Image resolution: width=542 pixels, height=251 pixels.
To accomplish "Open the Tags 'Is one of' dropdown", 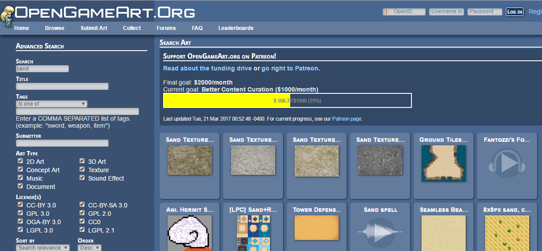I will (x=52, y=104).
